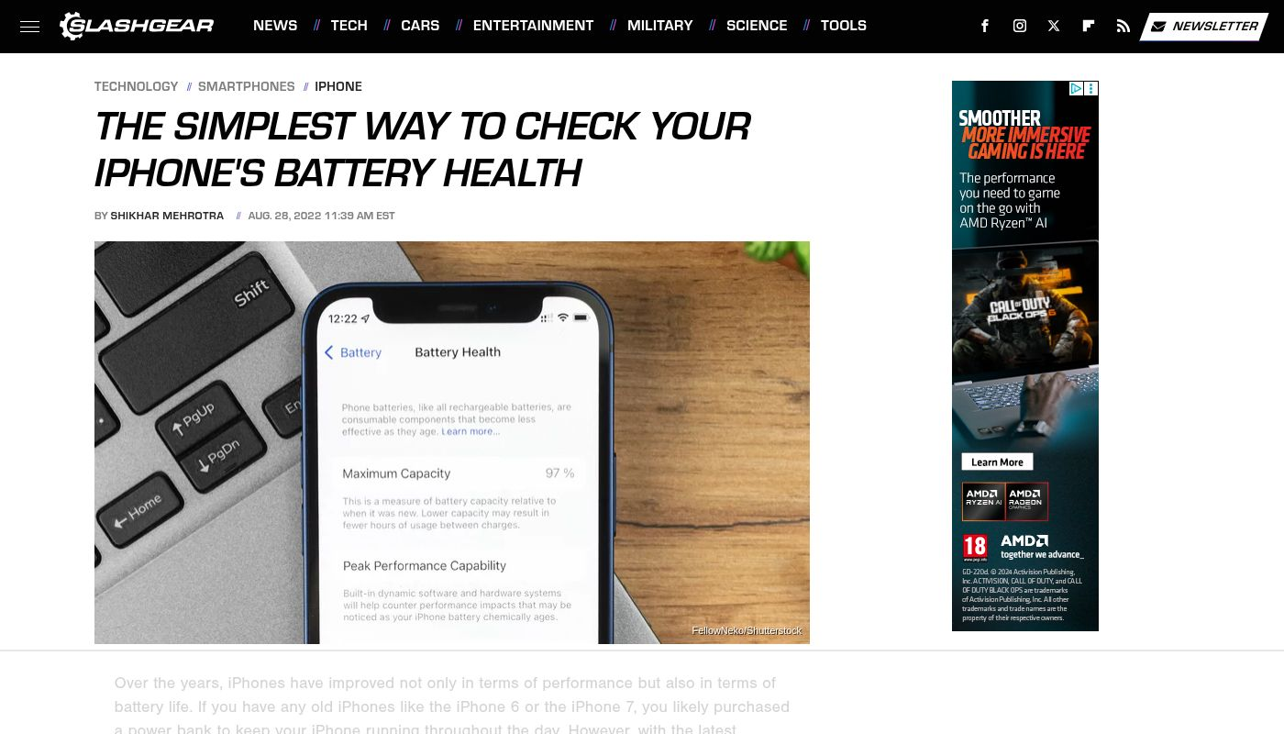Subscribe via the Newsletter button
The image size is (1284, 734).
[x=1204, y=27]
